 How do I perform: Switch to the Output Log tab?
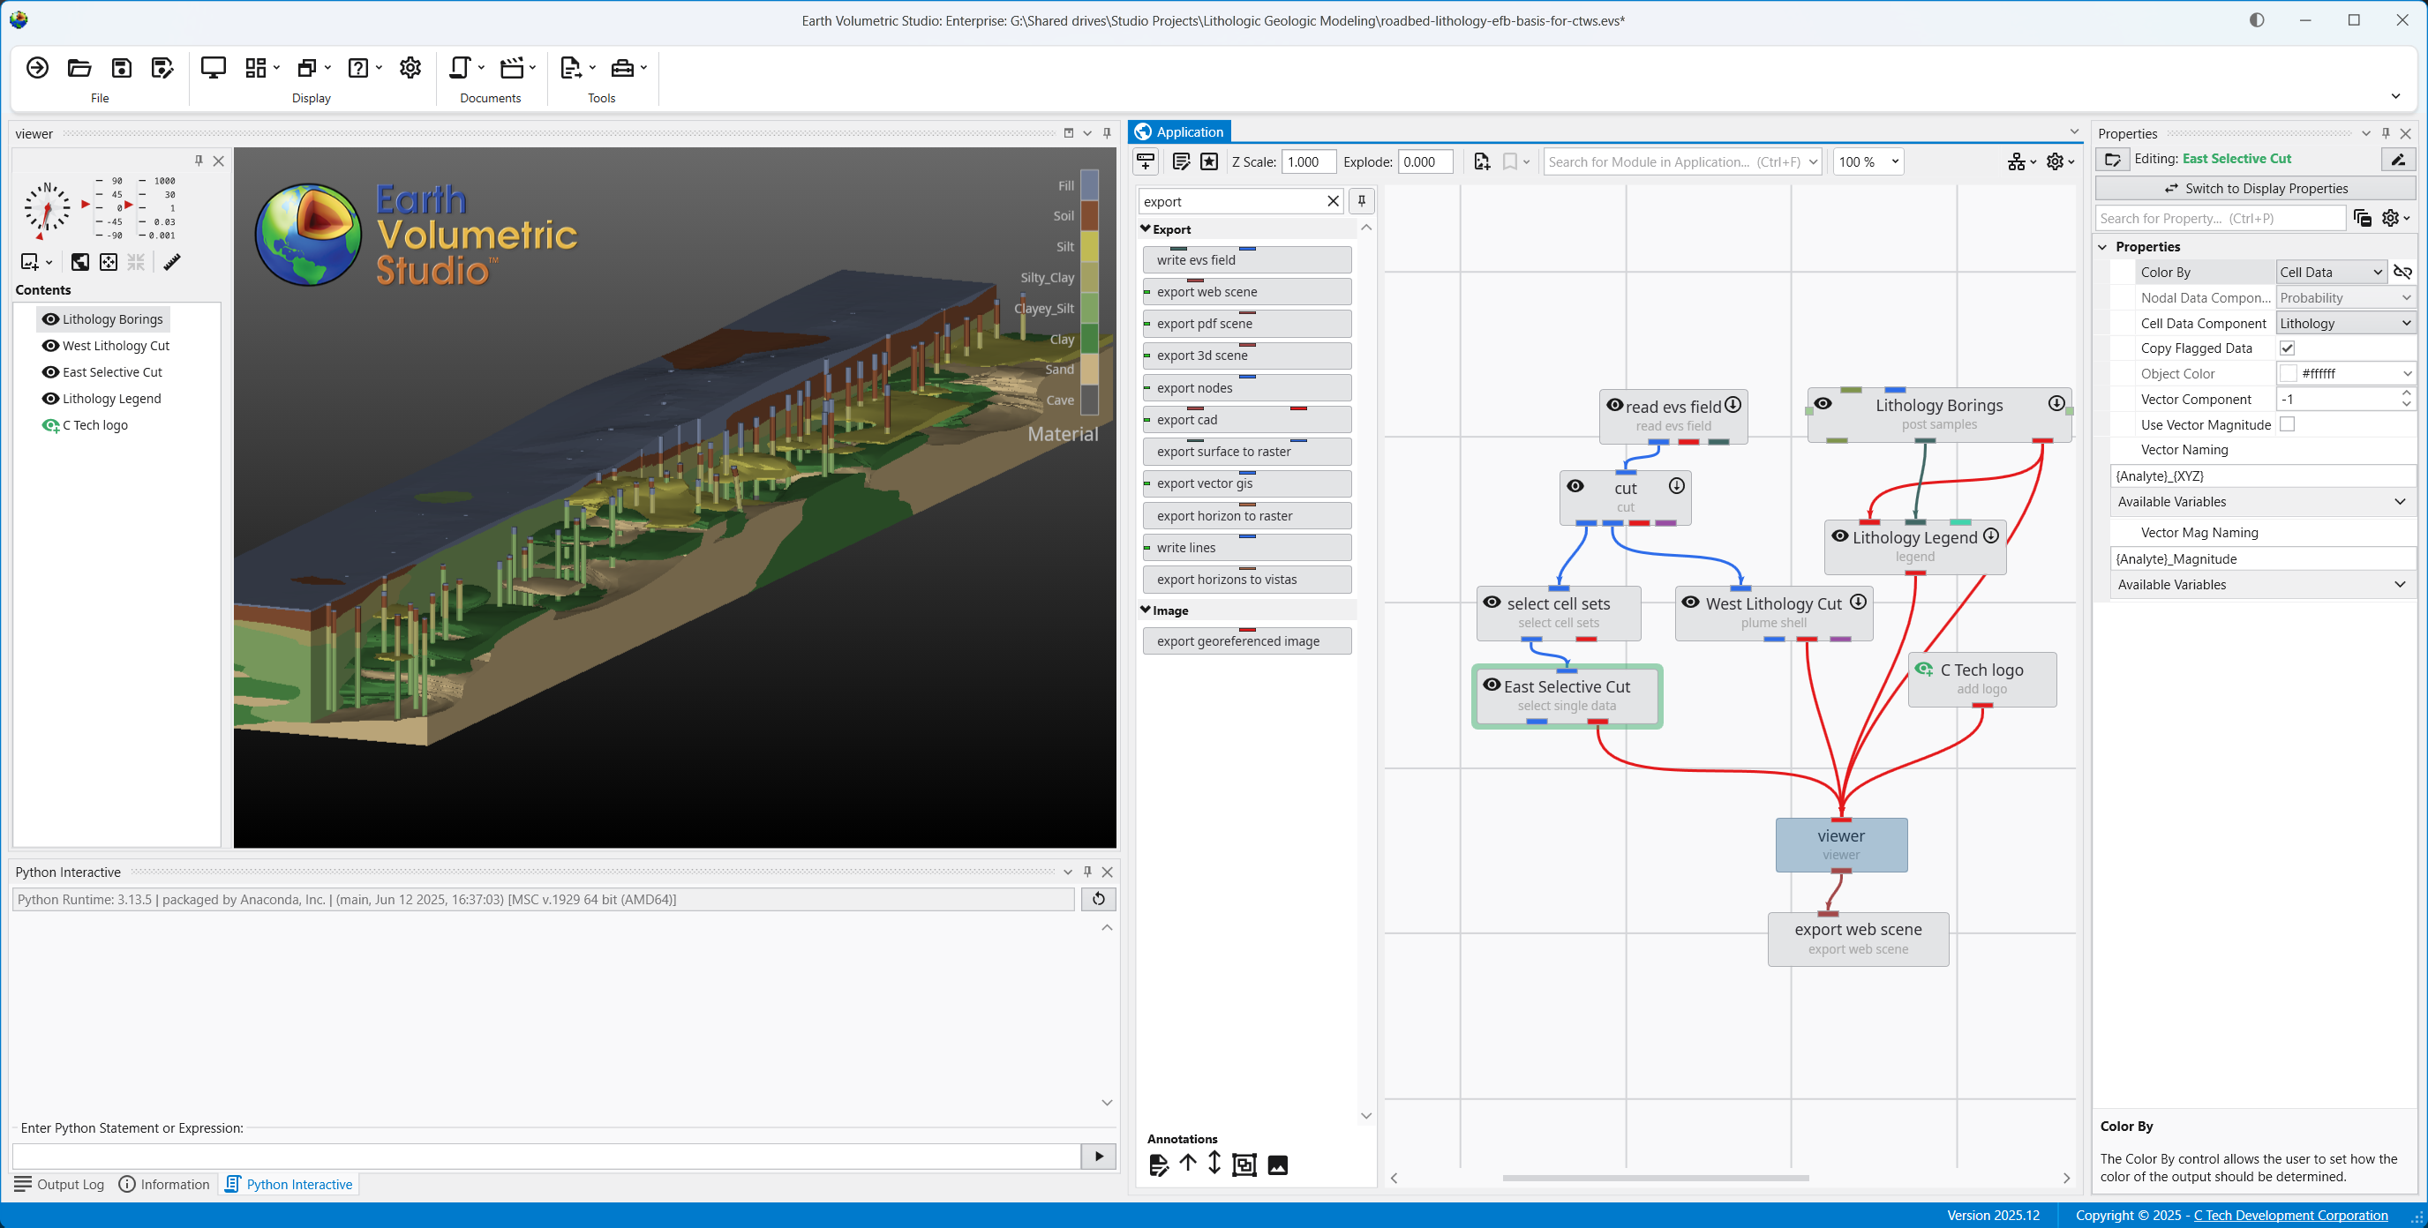pos(59,1184)
